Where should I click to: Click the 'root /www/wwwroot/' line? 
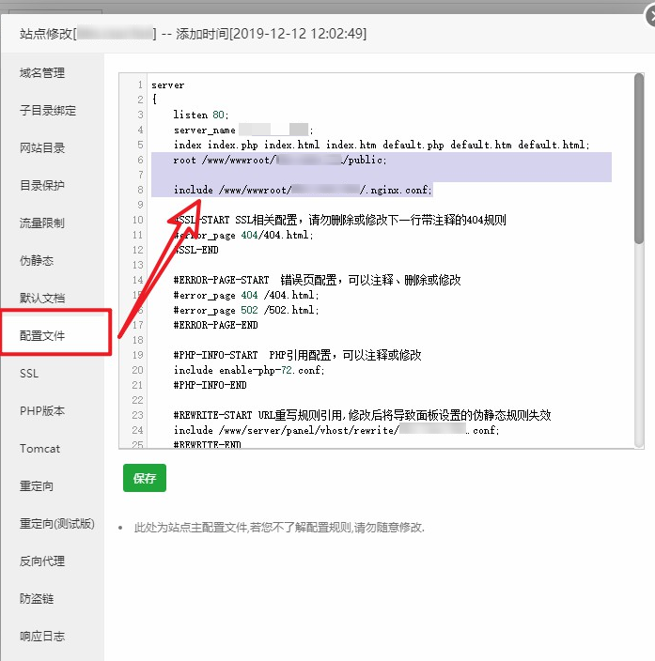(280, 160)
